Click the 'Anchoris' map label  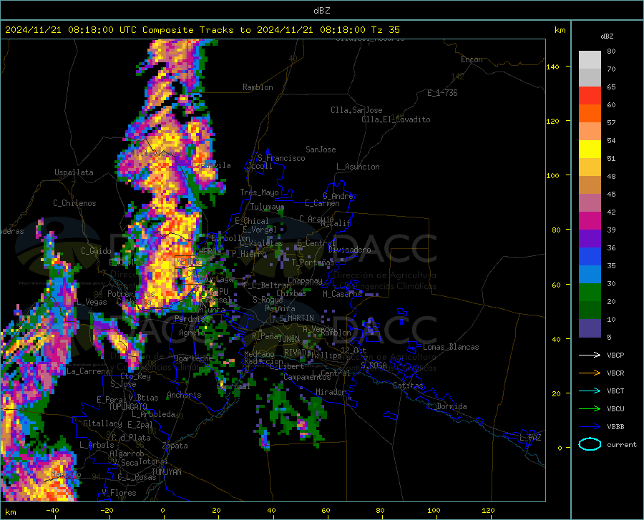184,395
